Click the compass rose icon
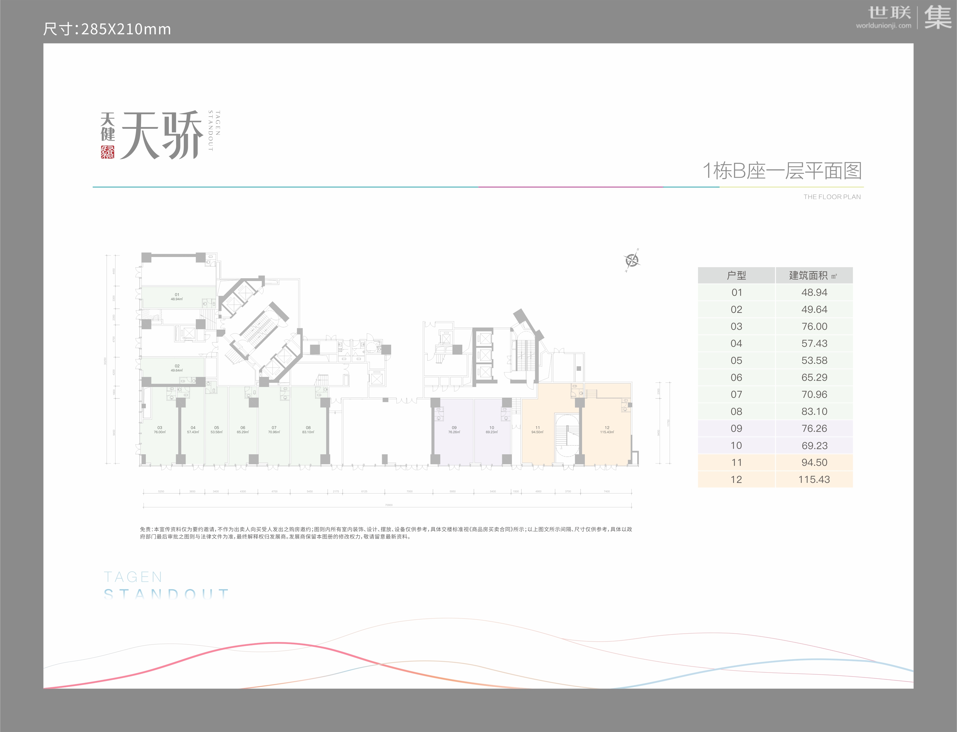The height and width of the screenshot is (732, 957). [x=632, y=261]
